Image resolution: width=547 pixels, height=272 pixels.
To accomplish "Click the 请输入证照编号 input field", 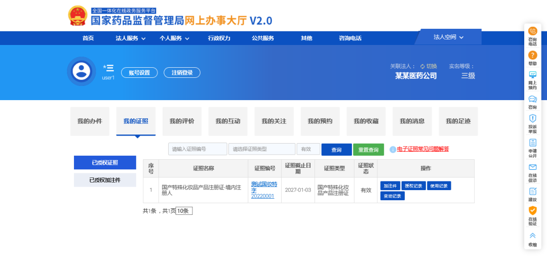I will coord(198,149).
